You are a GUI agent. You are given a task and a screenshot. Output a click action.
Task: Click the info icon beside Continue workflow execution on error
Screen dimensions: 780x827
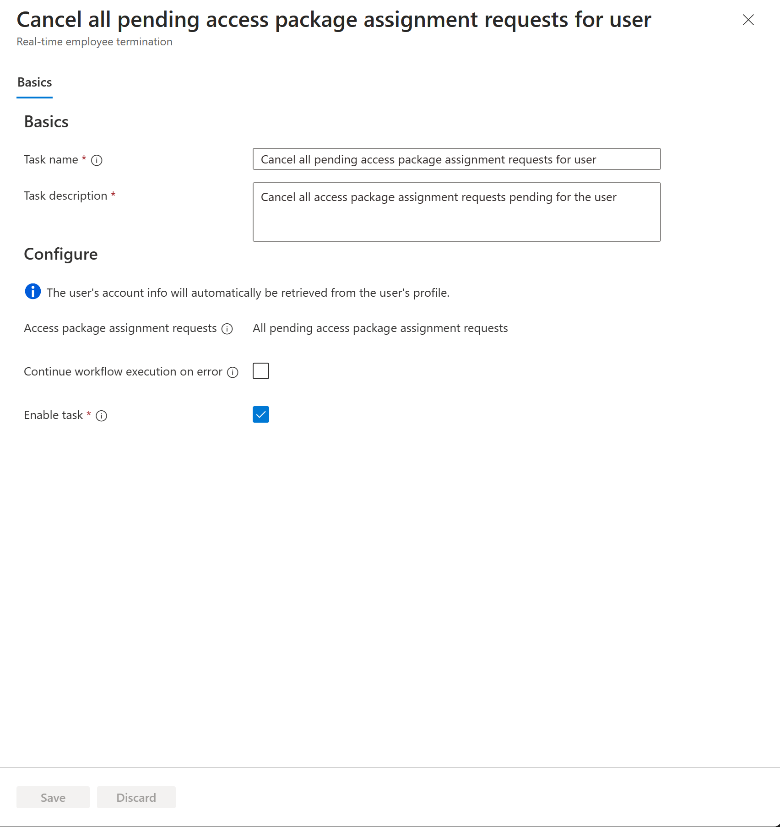click(233, 372)
